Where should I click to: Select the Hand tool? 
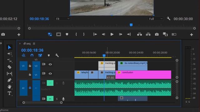pos(9,87)
